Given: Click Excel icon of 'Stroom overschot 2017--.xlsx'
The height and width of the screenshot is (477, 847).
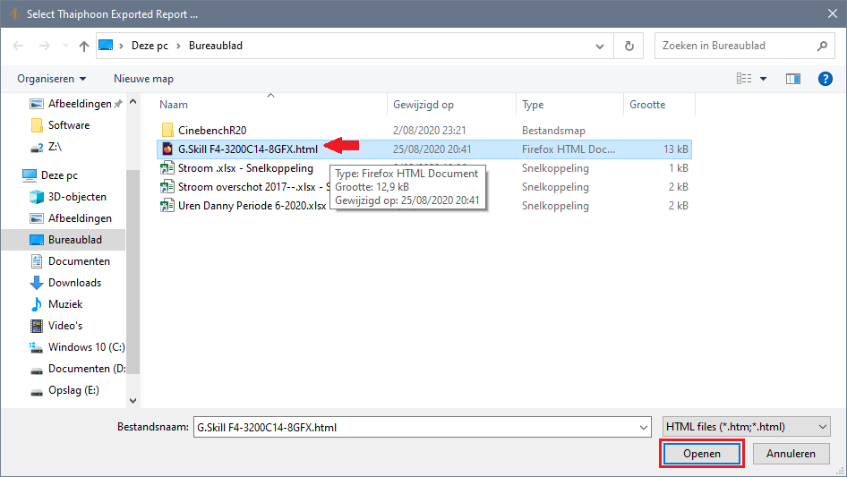Looking at the screenshot, I should 167,187.
